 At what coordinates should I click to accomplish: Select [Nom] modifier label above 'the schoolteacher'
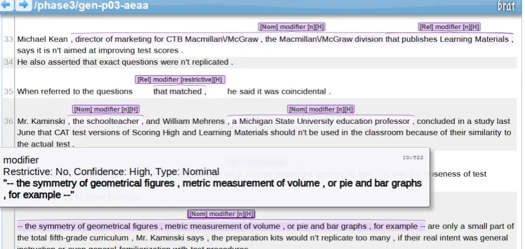tap(106, 109)
